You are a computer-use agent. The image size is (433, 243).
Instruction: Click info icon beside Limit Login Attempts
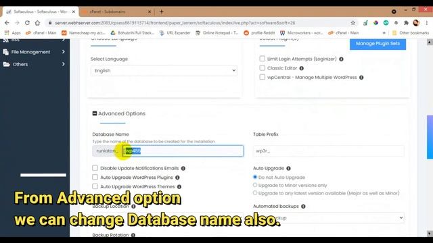[341, 59]
